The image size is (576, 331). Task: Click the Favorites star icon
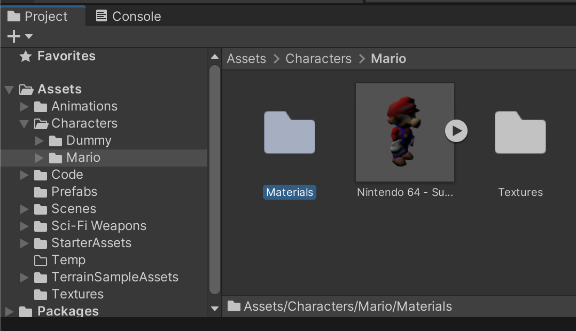pos(25,57)
